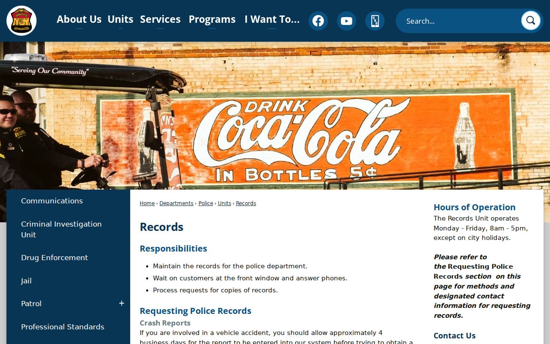Viewport: 550px width, 344px height.
Task: Open the About Us menu
Action: tap(79, 19)
